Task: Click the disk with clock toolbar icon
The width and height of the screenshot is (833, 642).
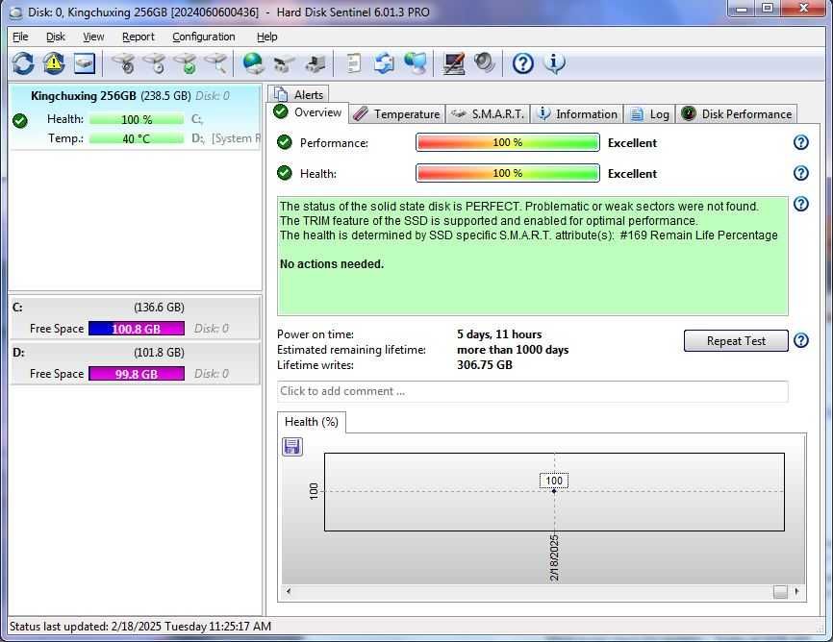Action: (156, 63)
